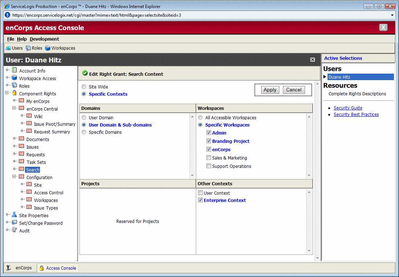Viewport: 399px width, 277px height.
Task: Click the Audit tree icon
Action: 15,230
